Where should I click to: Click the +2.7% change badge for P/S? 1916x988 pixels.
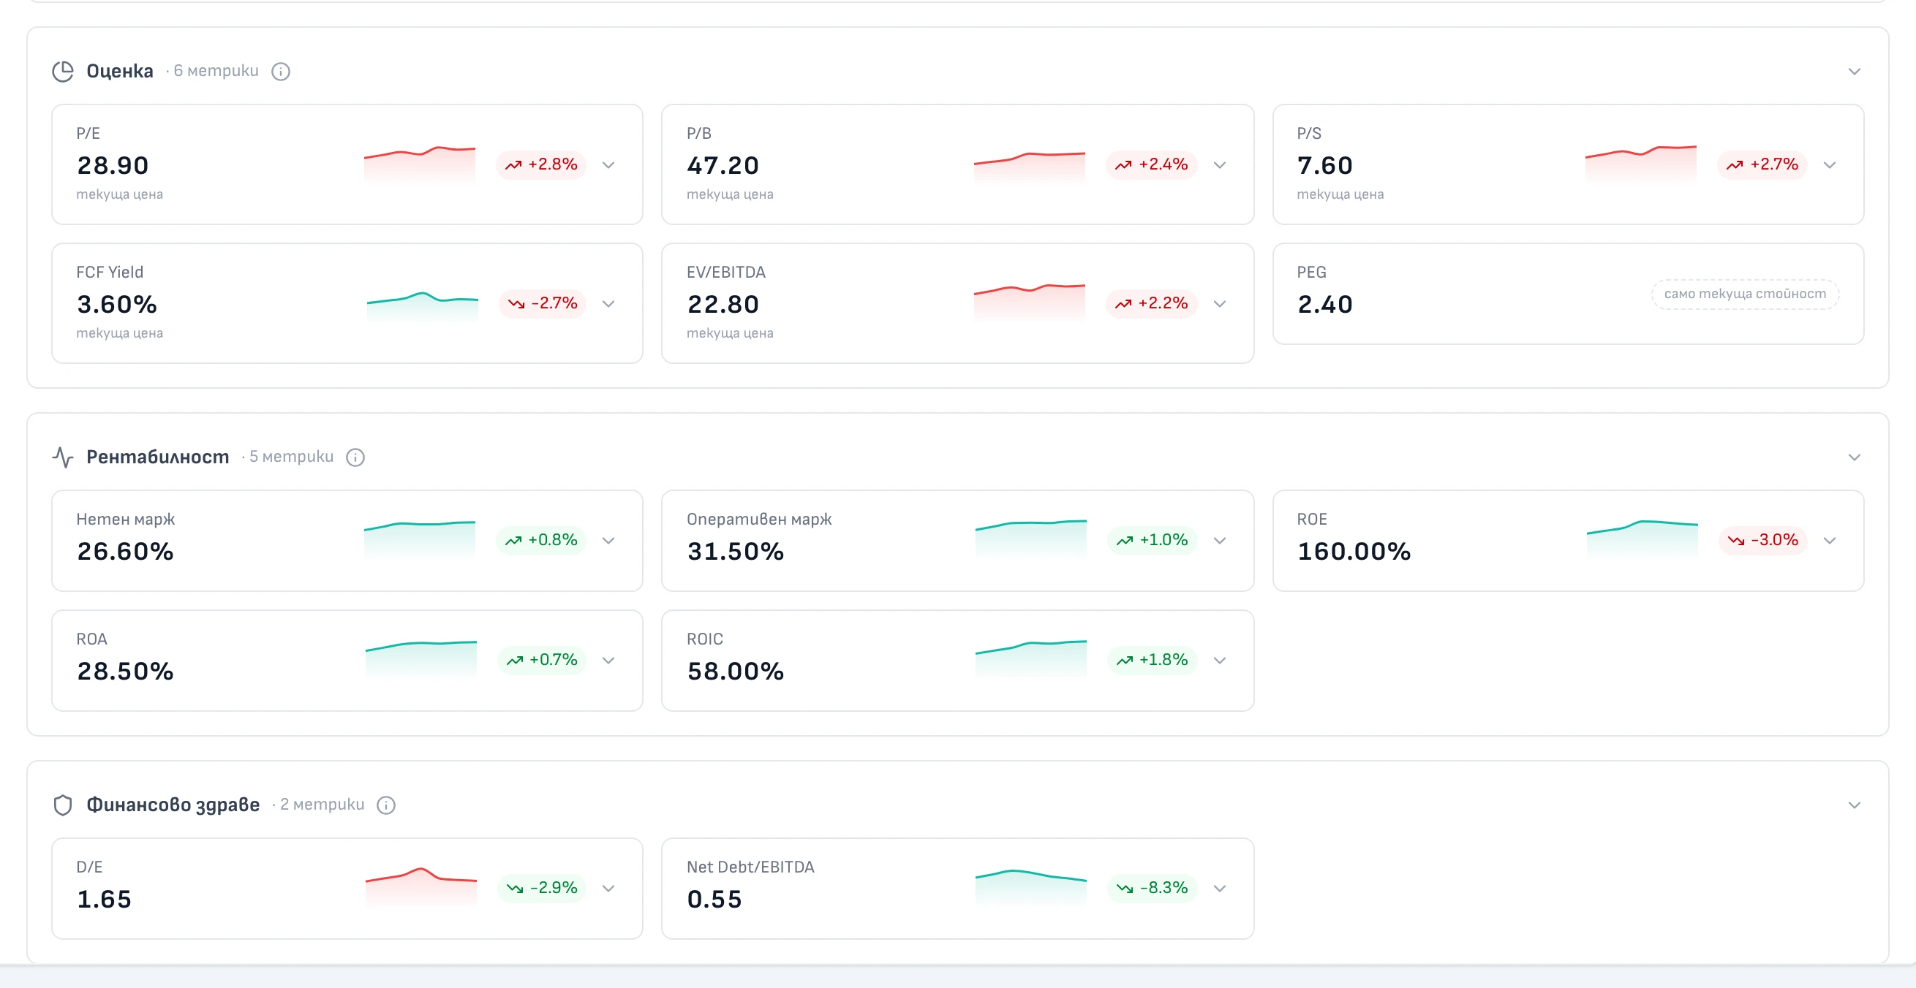(x=1762, y=164)
